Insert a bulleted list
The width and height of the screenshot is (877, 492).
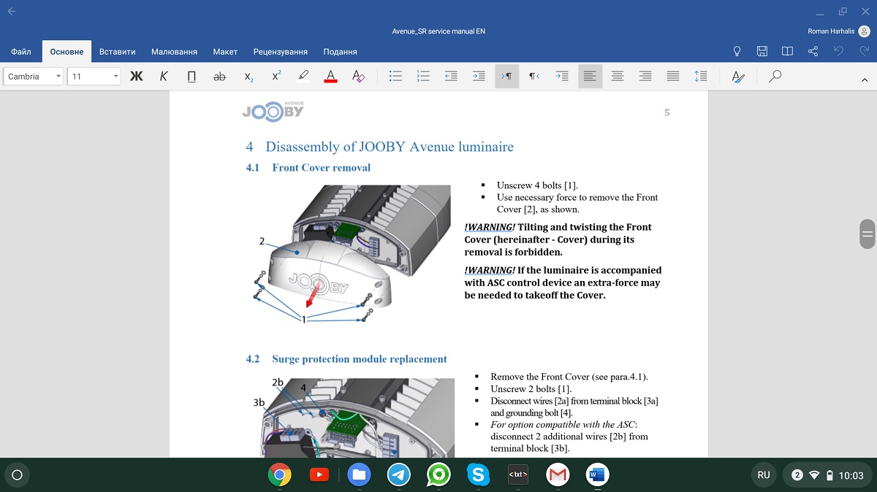tap(396, 76)
